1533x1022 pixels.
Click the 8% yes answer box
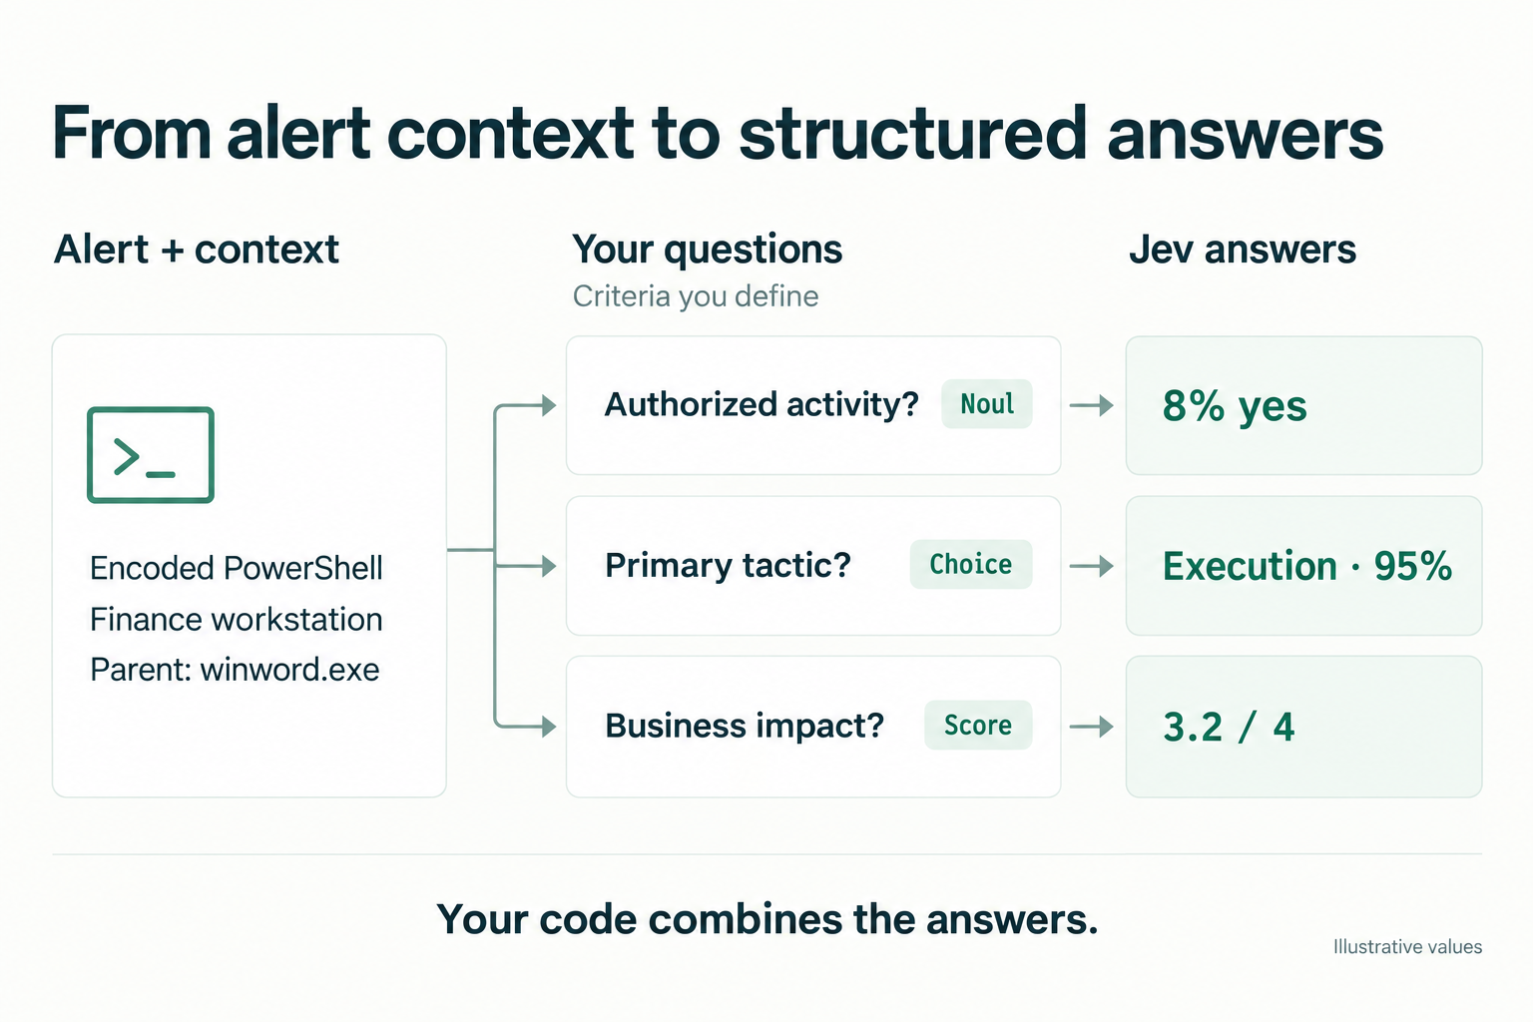[x=1303, y=405]
